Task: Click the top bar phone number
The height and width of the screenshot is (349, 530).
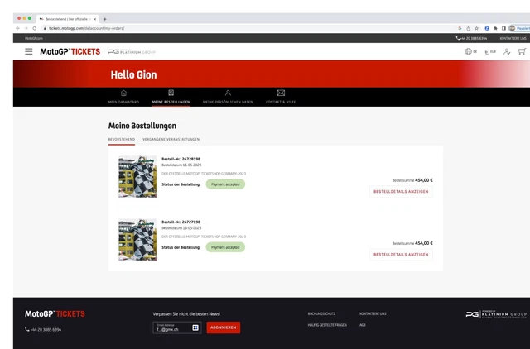Action: [471, 39]
